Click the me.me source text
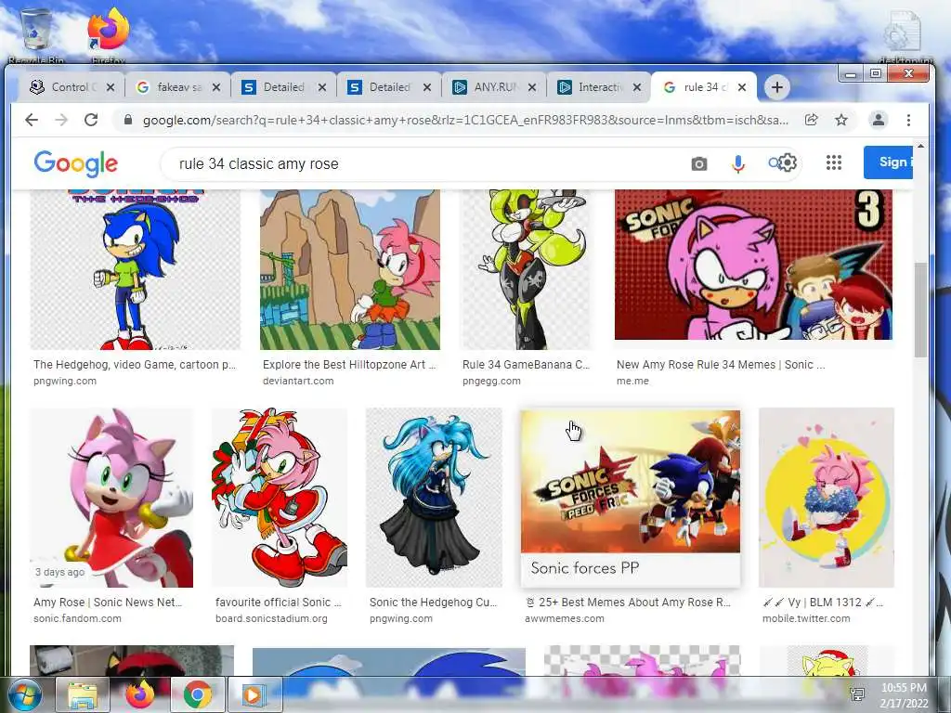This screenshot has width=951, height=713. (x=632, y=381)
